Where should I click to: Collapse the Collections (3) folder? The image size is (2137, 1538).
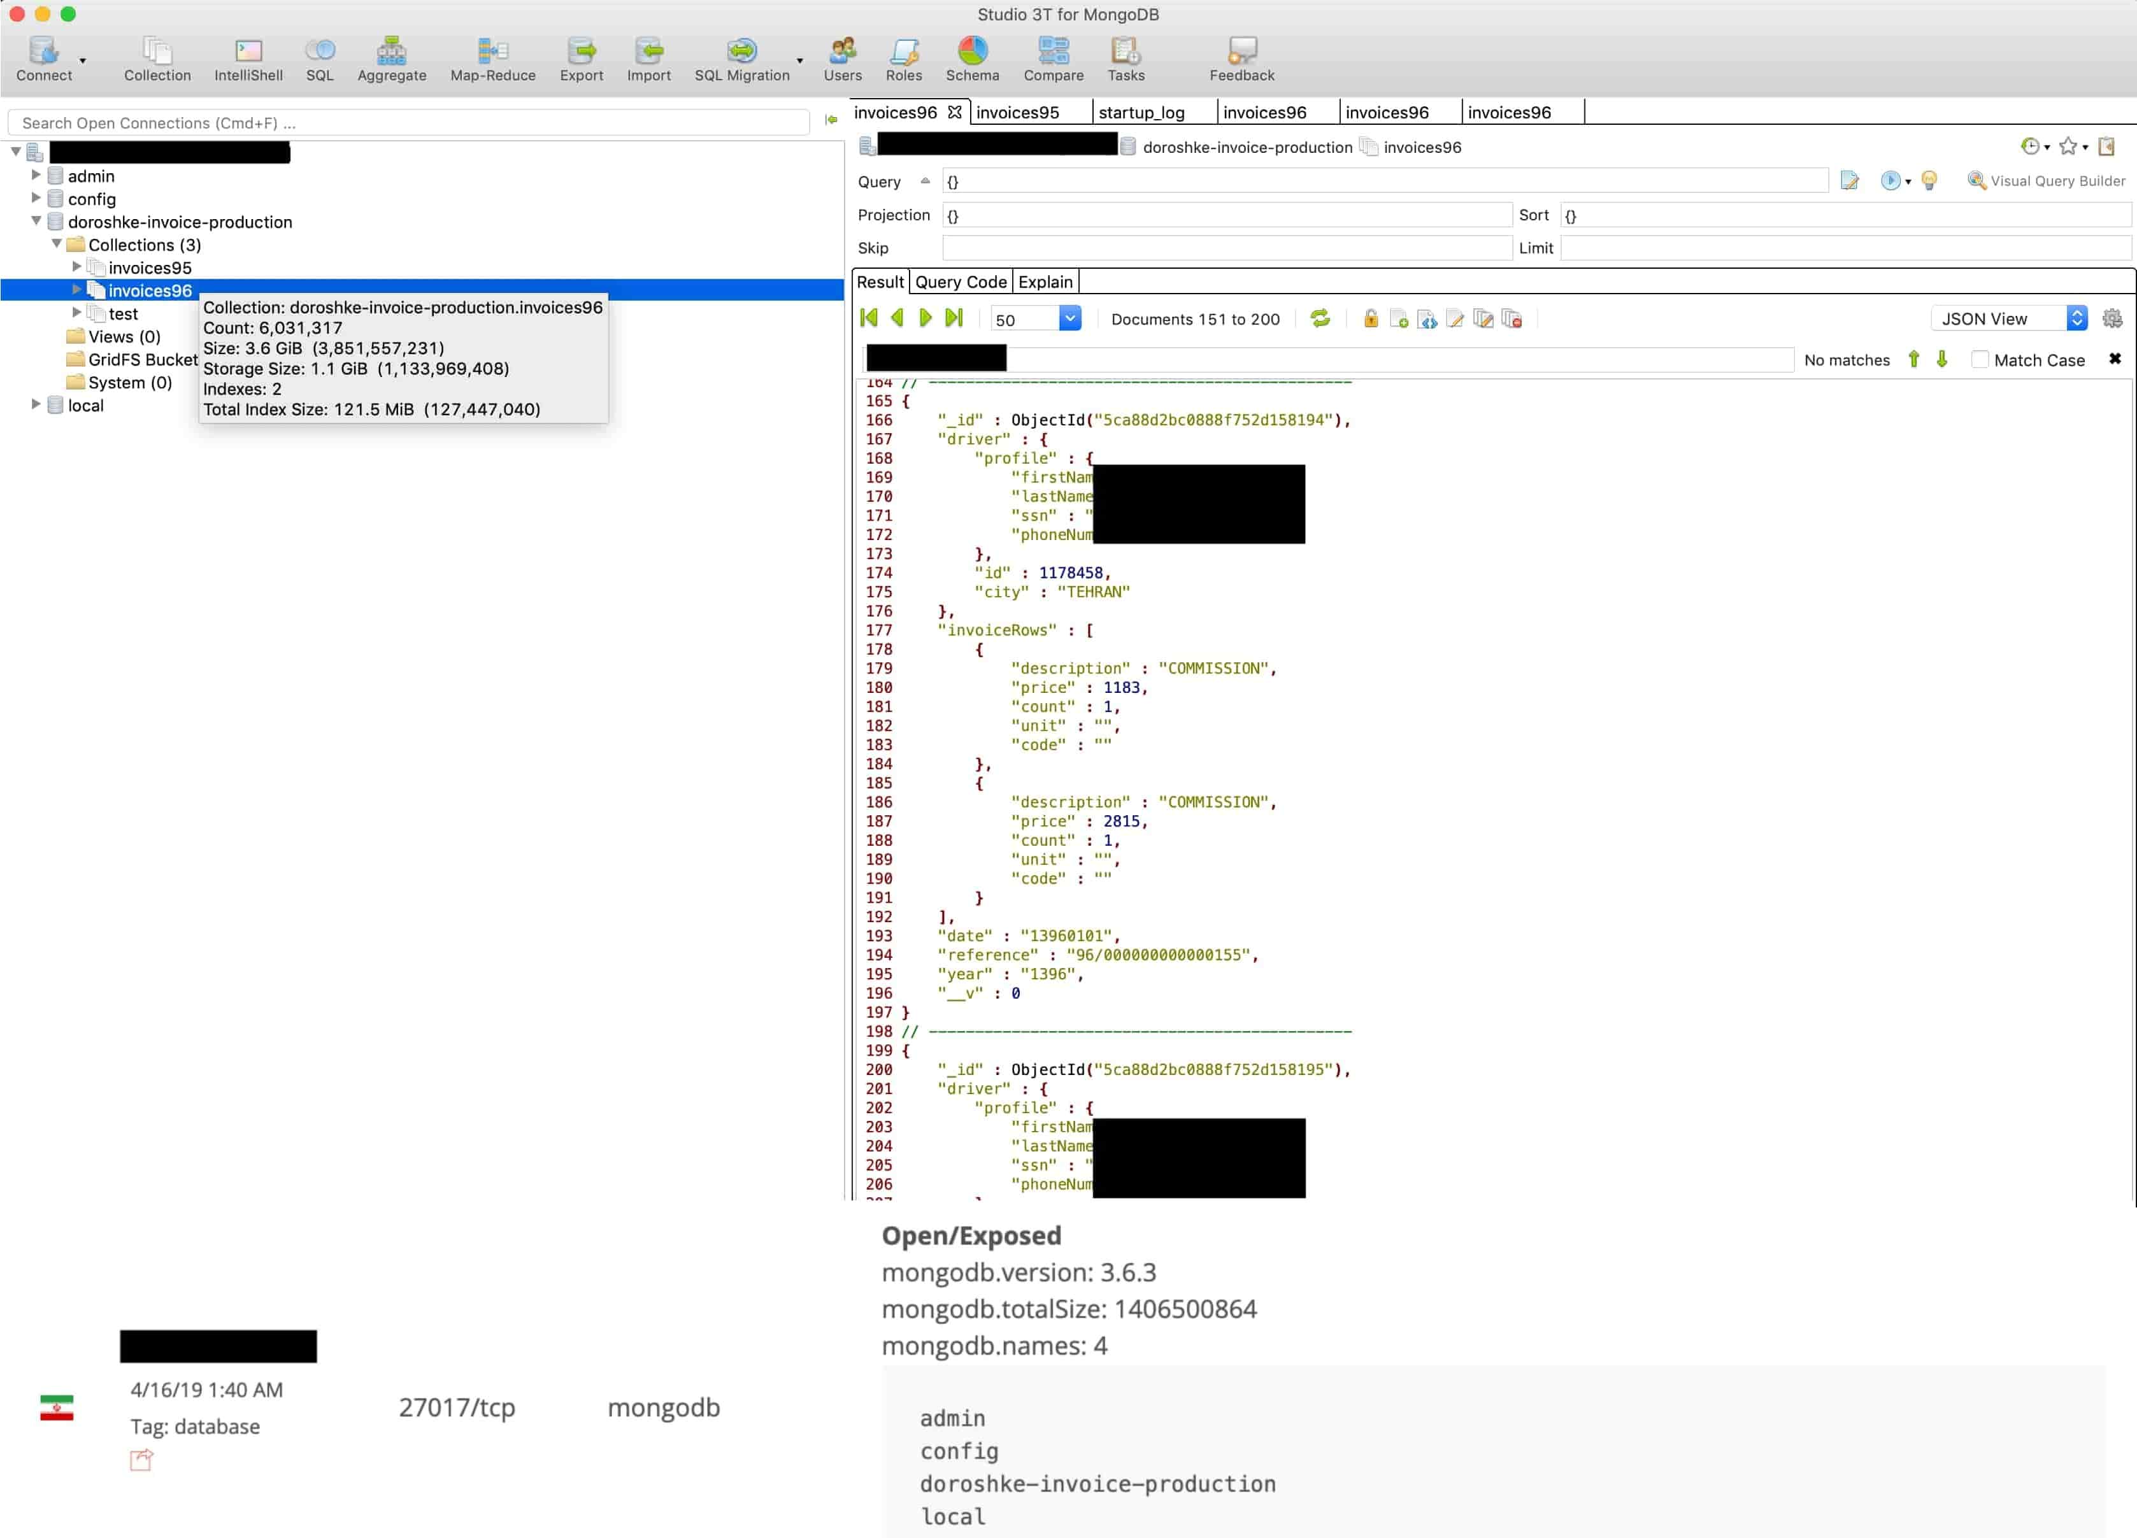[57, 243]
